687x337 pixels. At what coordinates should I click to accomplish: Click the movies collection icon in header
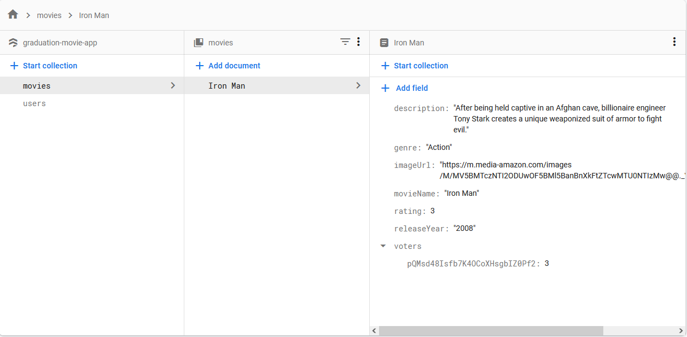(x=199, y=43)
